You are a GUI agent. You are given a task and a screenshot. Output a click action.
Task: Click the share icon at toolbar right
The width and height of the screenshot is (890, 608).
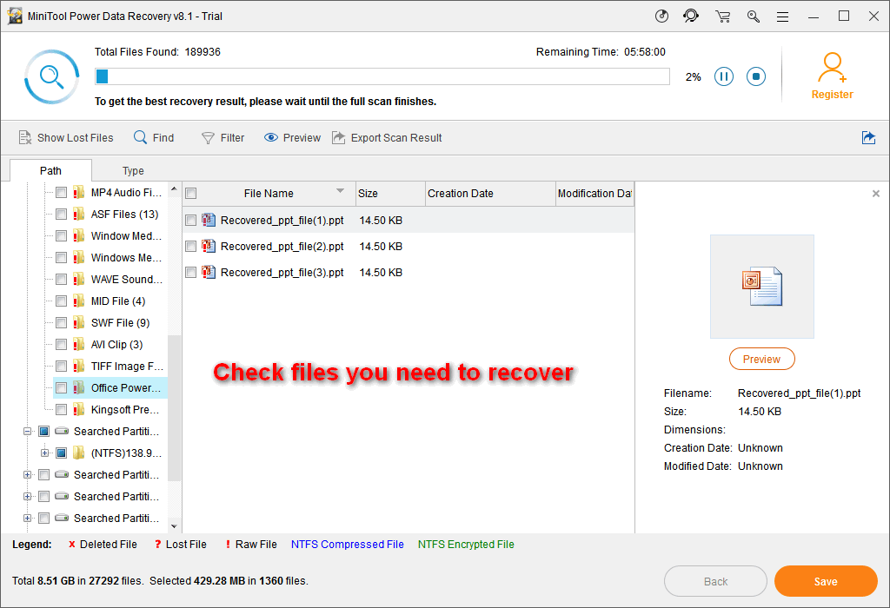[868, 137]
